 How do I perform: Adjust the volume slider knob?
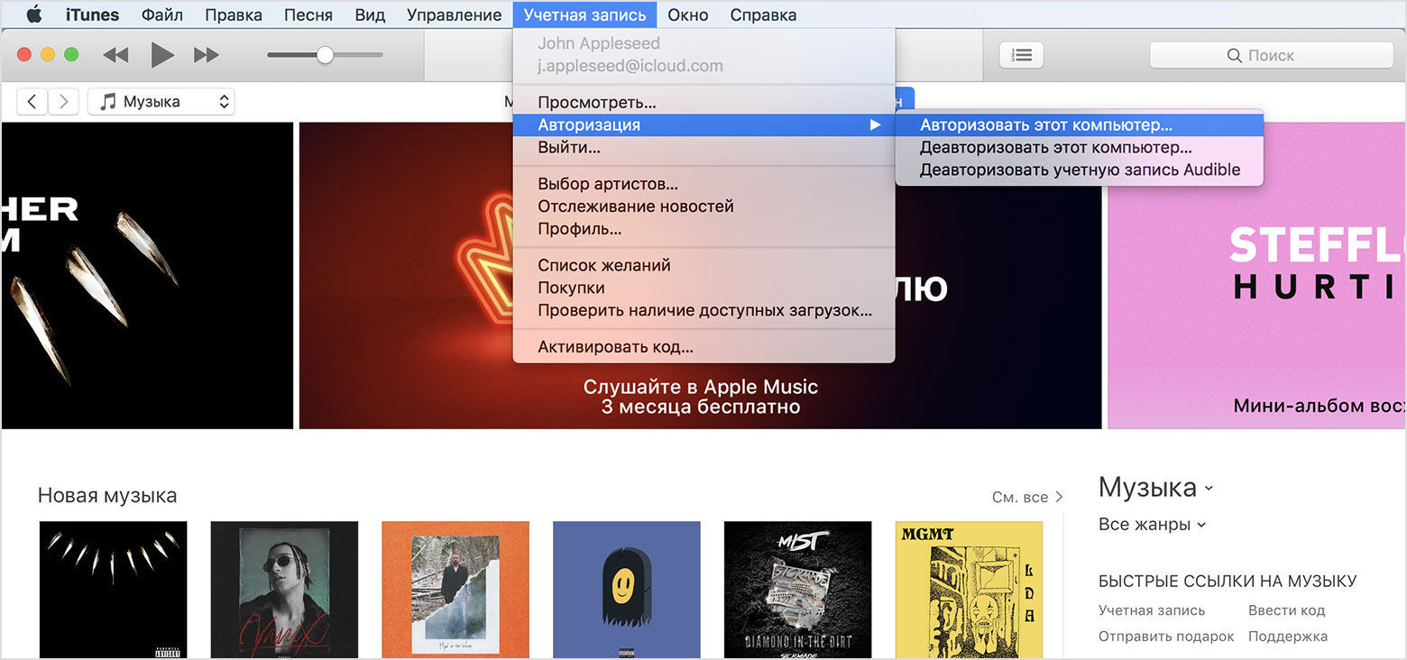click(x=325, y=55)
